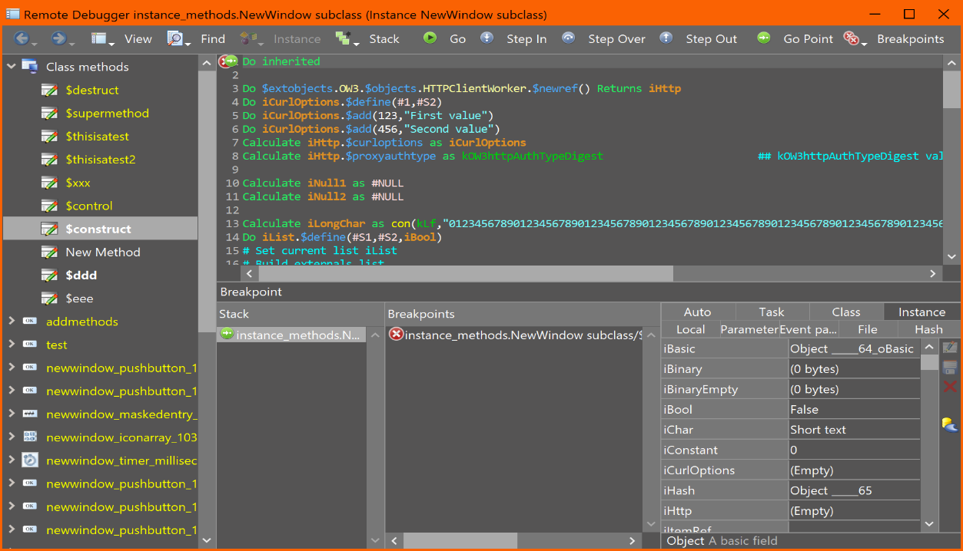This screenshot has width=963, height=551.
Task: Click variable list scroll-up arrow
Action: 929,347
